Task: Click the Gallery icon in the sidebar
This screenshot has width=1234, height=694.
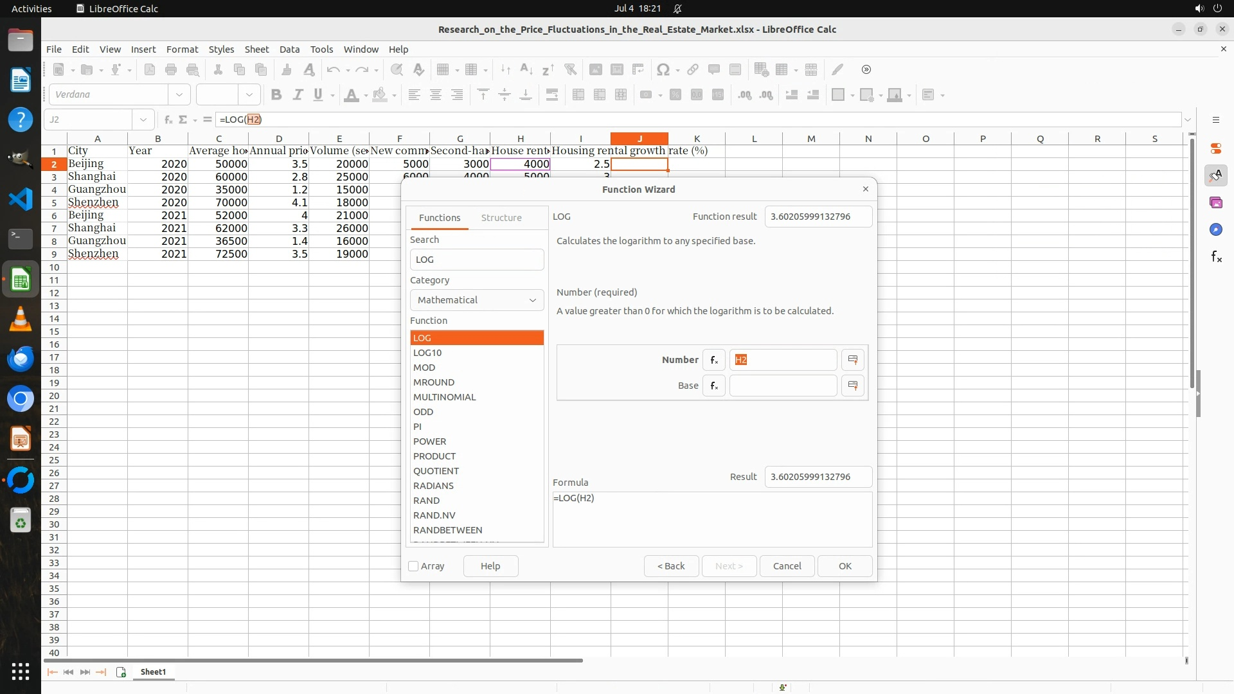Action: [1216, 202]
